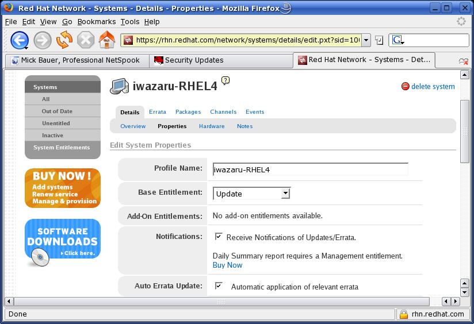Click in the Profile Name field
Image resolution: width=474 pixels, height=324 pixels.
pos(310,169)
